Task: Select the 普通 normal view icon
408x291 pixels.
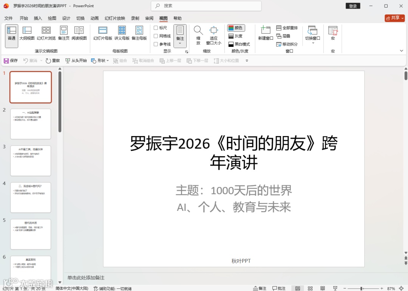Action: click(11, 36)
